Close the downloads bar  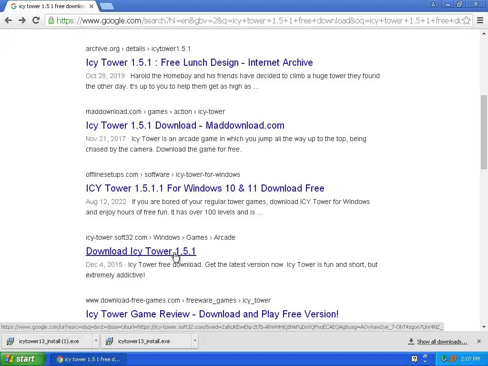point(478,341)
